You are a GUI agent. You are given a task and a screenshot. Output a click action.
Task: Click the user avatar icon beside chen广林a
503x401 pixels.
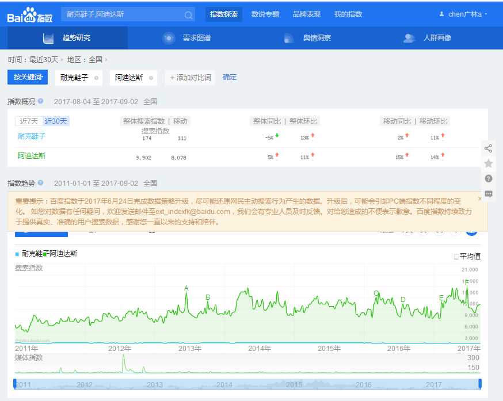tap(442, 14)
